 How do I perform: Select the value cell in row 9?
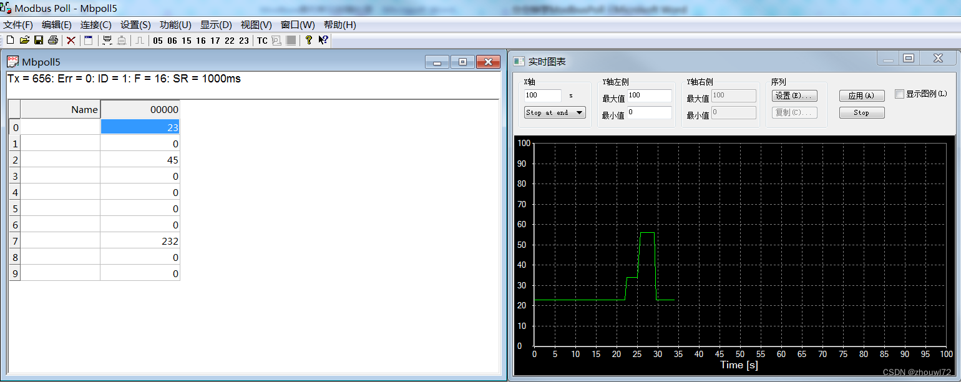140,273
